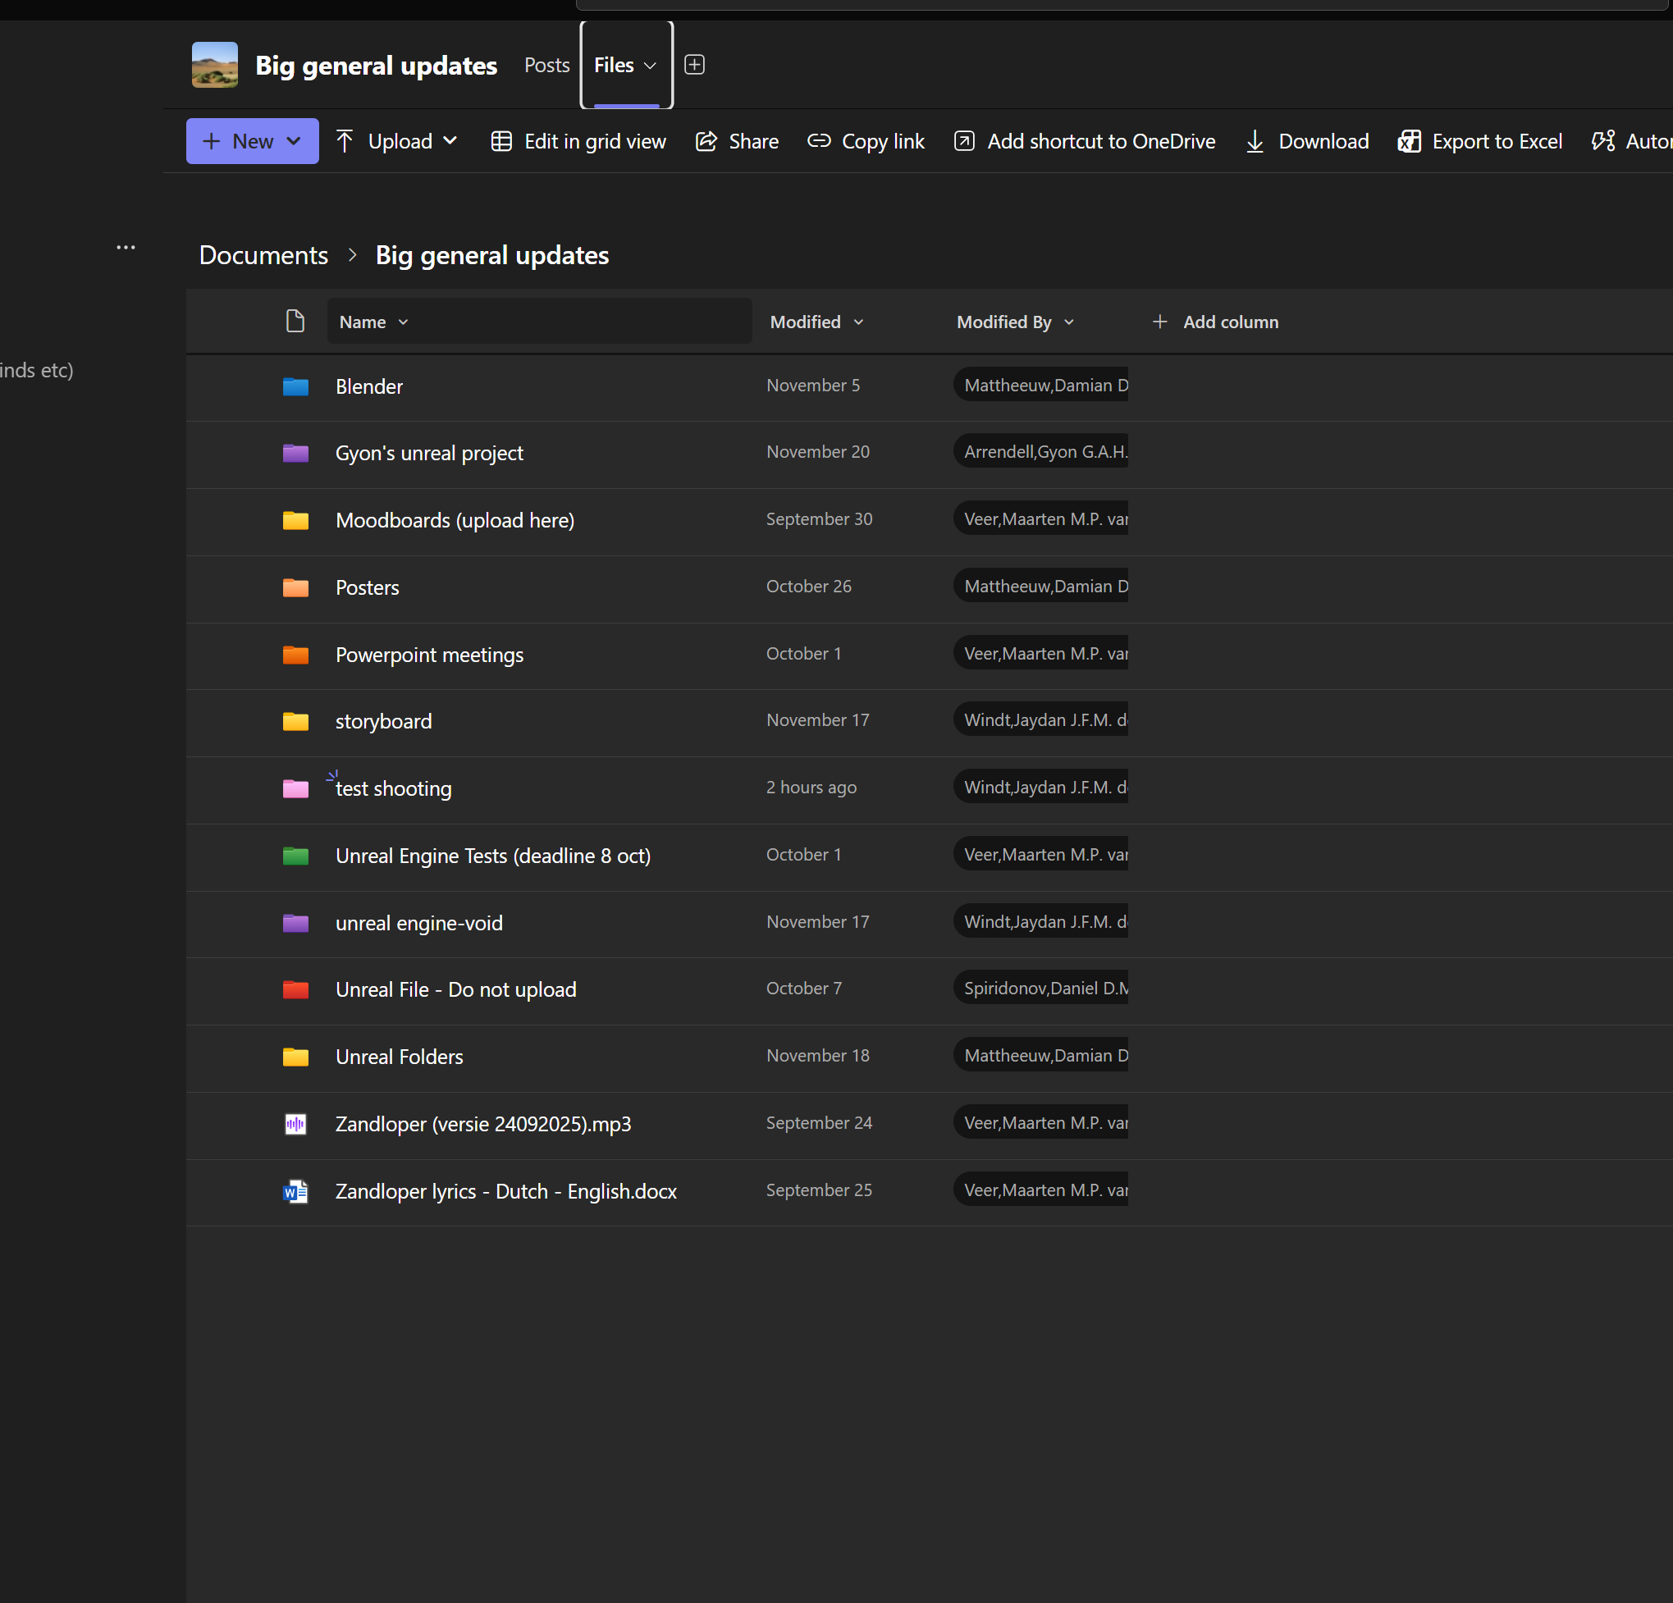The width and height of the screenshot is (1673, 1603).
Task: Click the Download arrow icon
Action: (x=1254, y=142)
